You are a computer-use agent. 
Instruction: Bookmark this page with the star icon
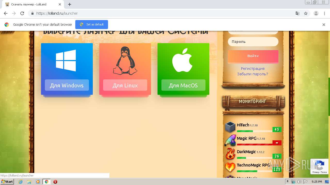(306, 13)
